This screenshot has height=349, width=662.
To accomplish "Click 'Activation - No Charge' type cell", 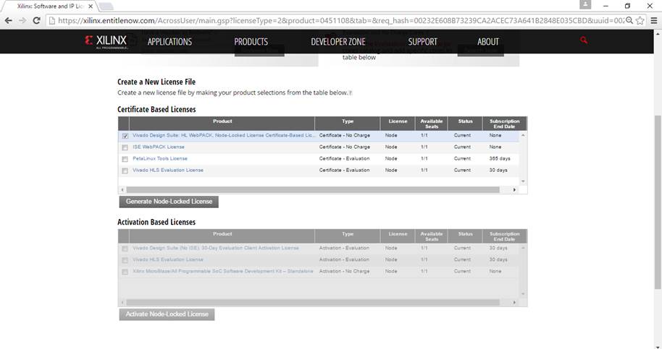I will [x=344, y=272].
